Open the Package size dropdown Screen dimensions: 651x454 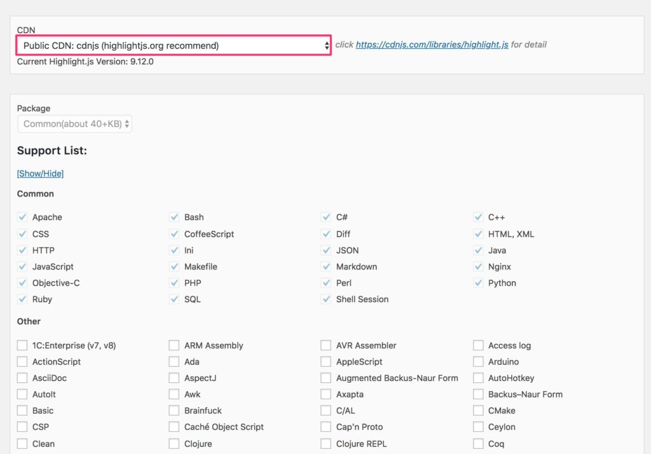point(74,124)
